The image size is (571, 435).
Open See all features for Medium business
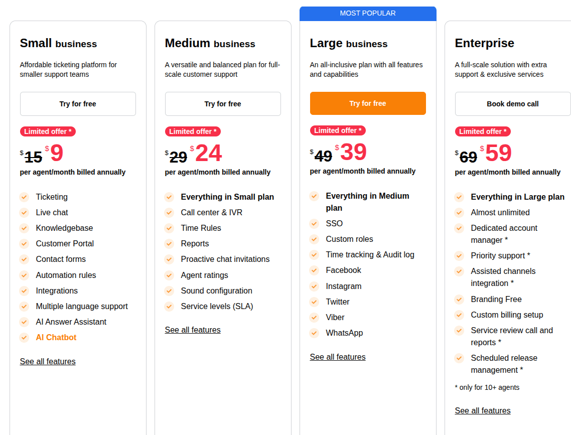[193, 330]
